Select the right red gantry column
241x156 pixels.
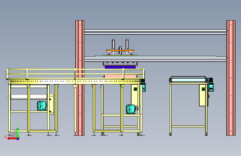[231, 78]
